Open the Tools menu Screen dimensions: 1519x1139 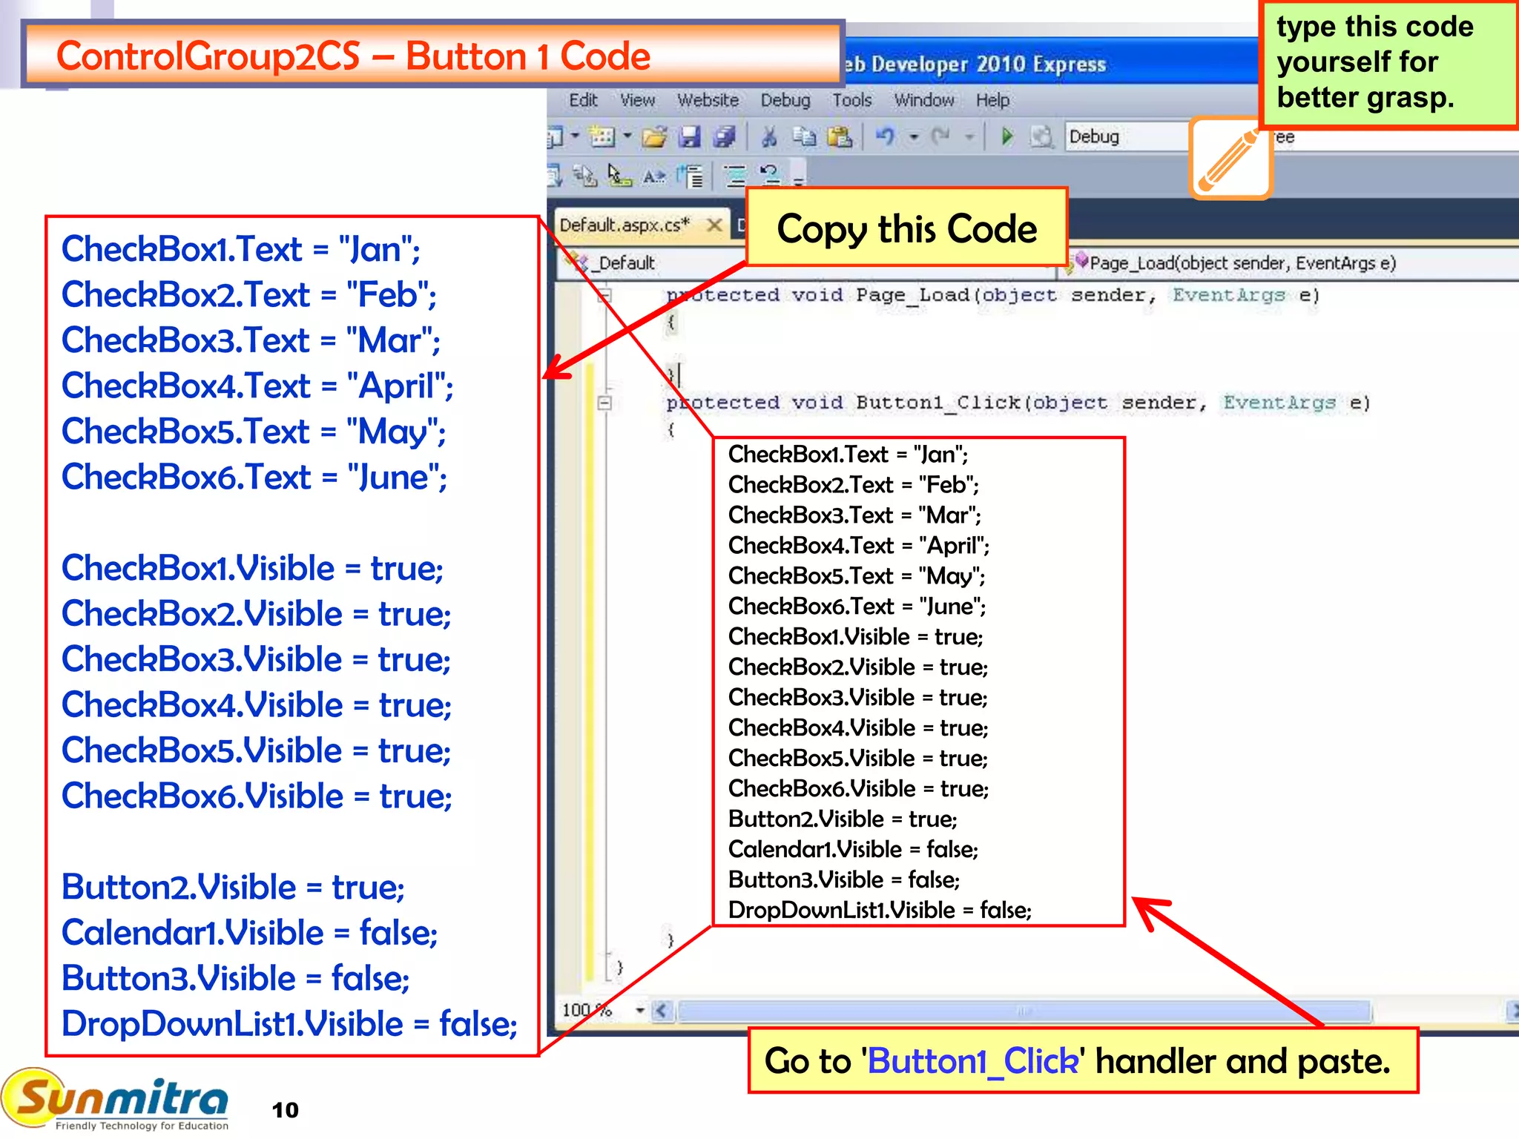pyautogui.click(x=851, y=100)
